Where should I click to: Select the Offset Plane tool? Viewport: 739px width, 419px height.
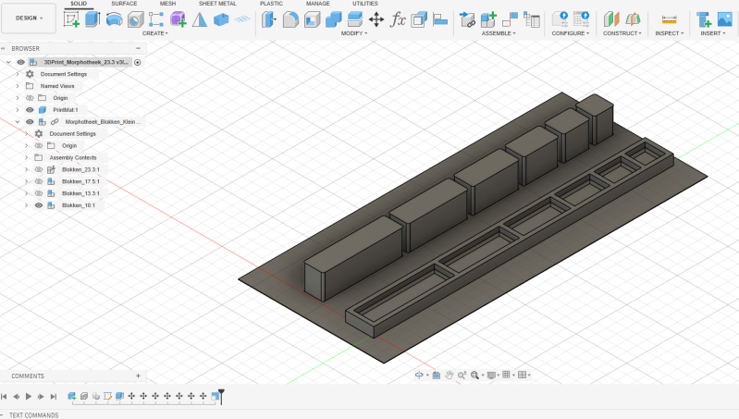tap(611, 19)
